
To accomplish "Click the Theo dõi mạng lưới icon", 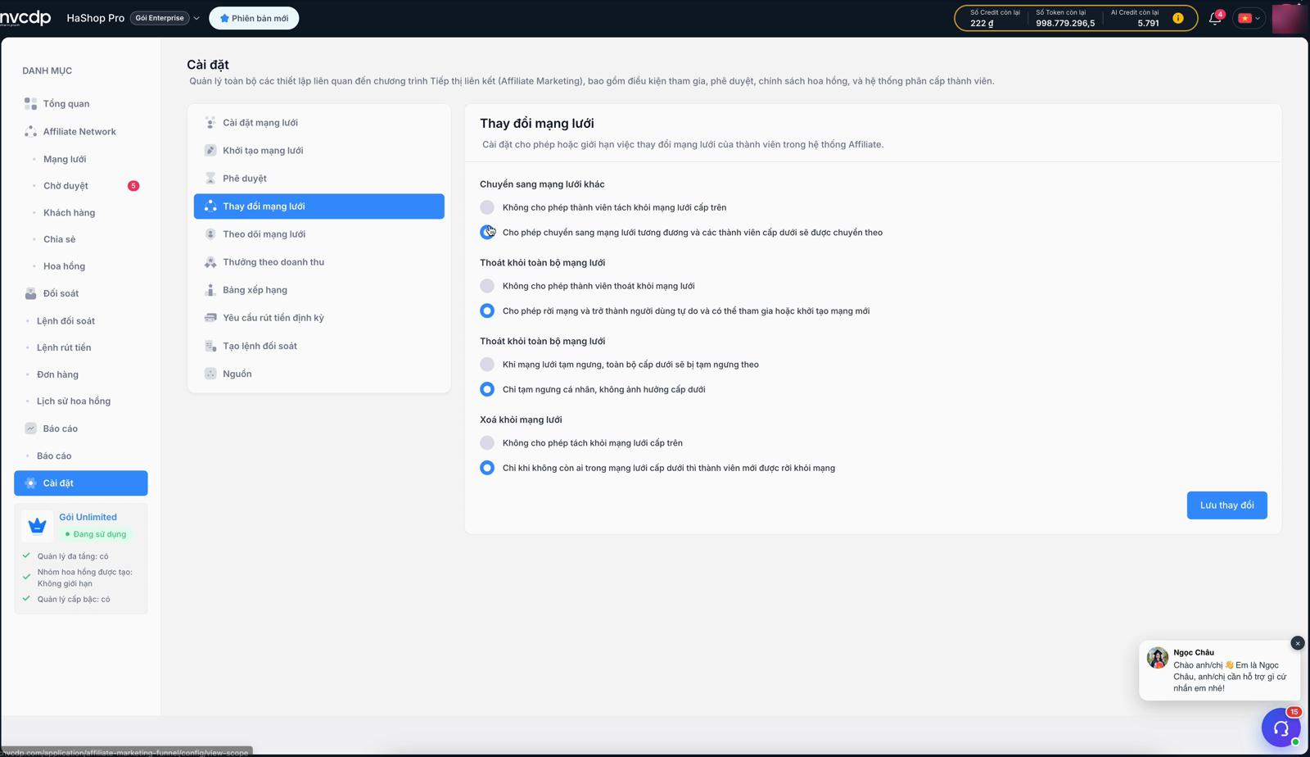I will (x=210, y=234).
